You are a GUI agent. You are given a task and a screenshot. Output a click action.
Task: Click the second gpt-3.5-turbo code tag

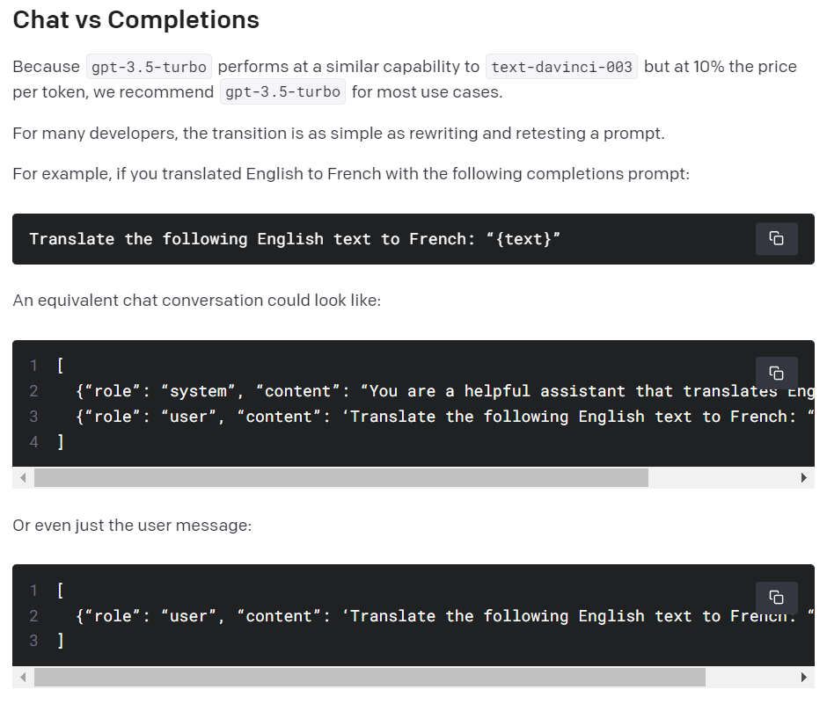282,92
